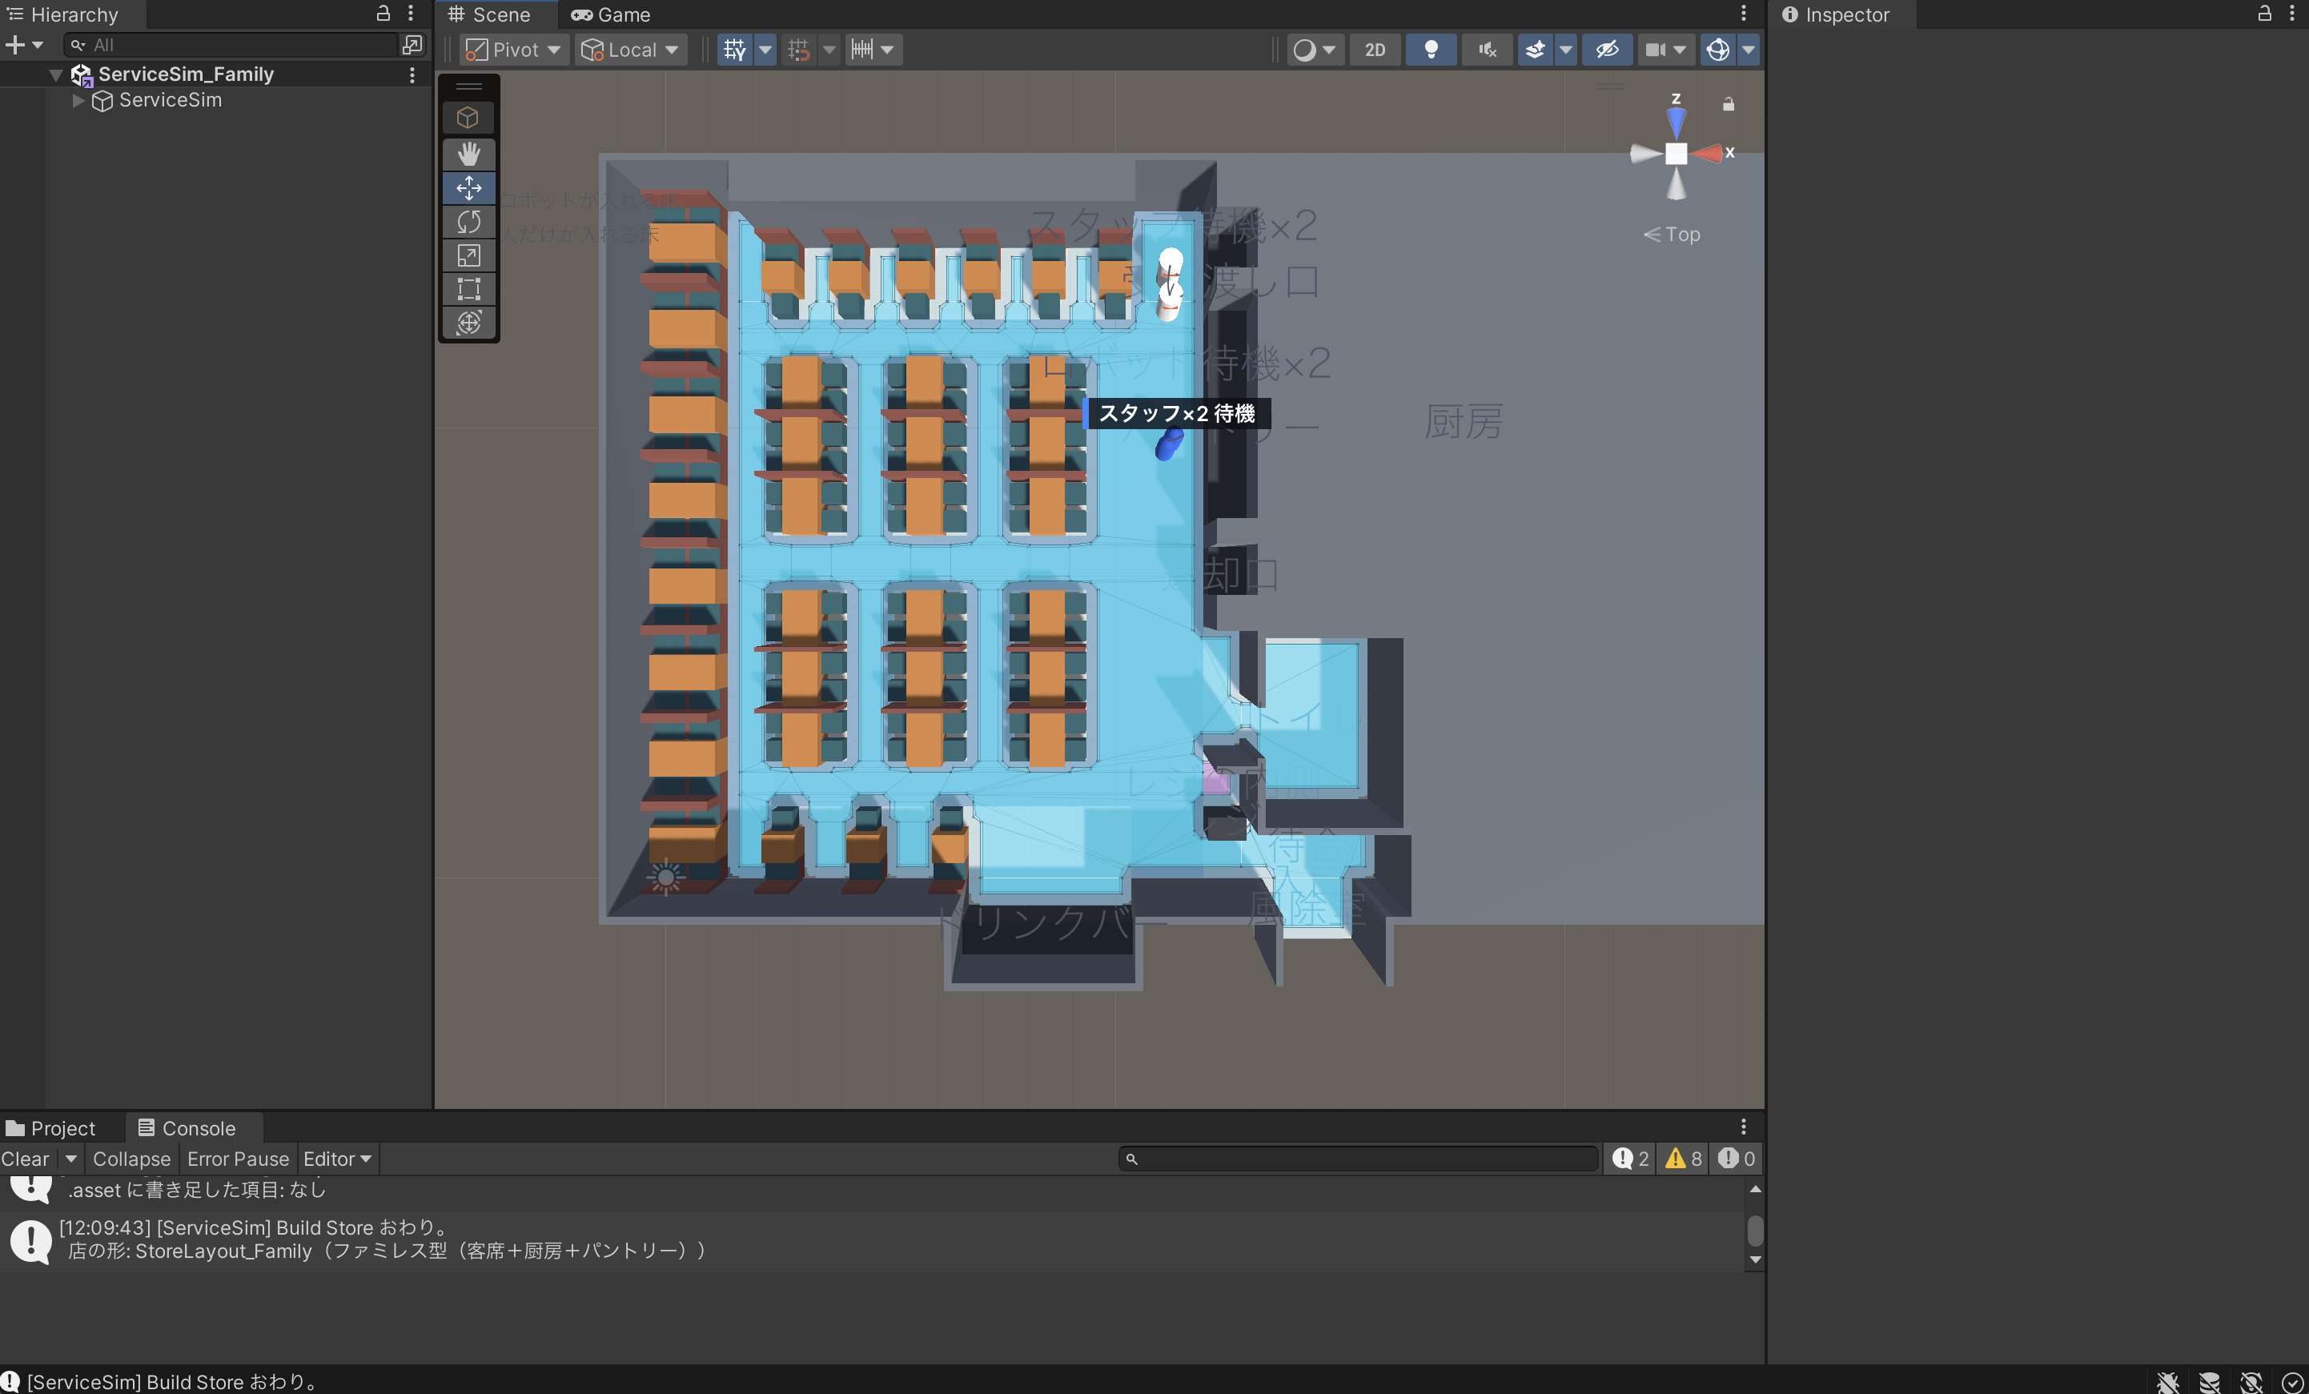Click the Hierarchy panel lock icon
This screenshot has height=1394, width=2309.
(383, 13)
